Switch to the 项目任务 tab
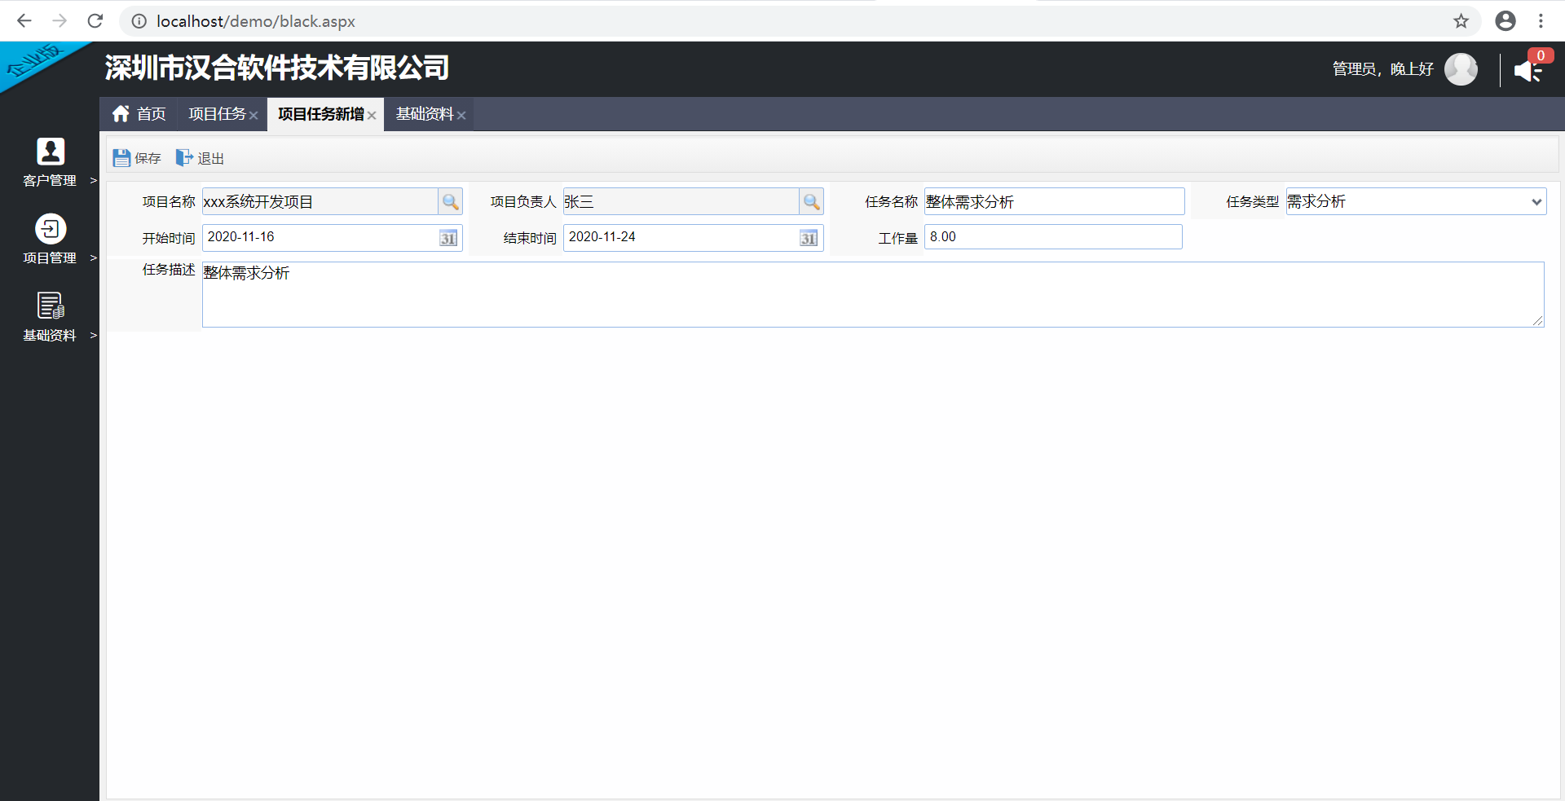The image size is (1565, 801). pyautogui.click(x=217, y=114)
